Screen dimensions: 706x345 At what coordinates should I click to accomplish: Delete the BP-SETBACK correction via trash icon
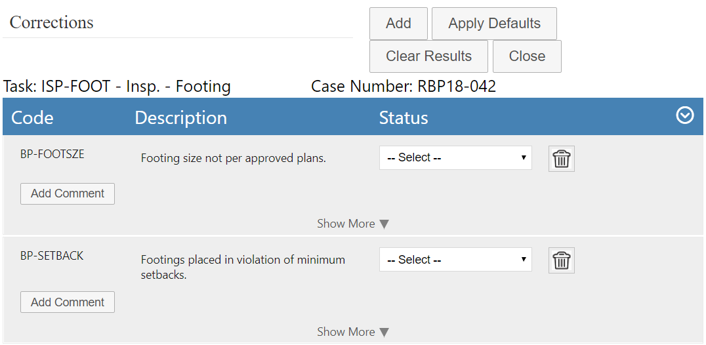pyautogui.click(x=561, y=260)
